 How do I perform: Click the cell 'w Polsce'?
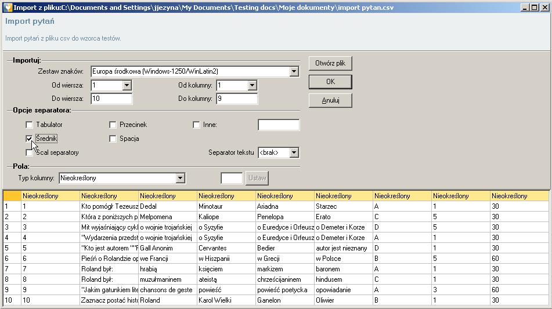[344, 259]
